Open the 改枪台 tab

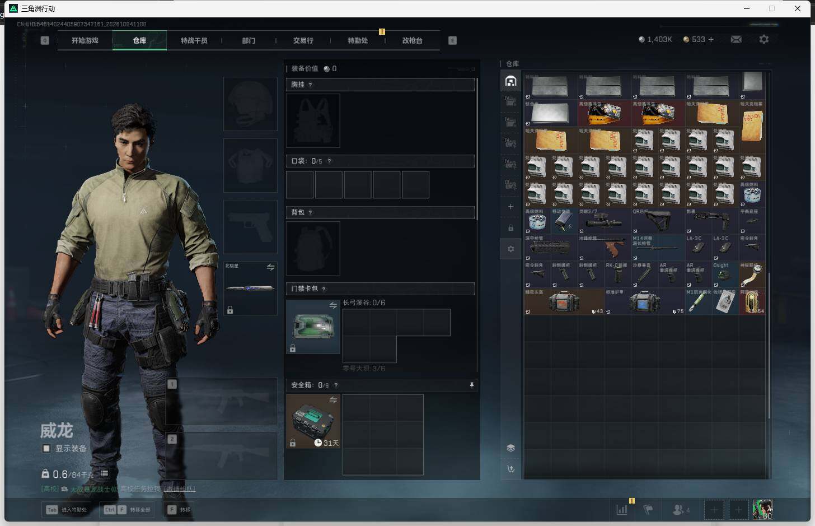[x=413, y=40]
